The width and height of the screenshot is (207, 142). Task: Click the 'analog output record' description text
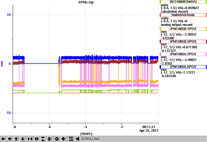(x=176, y=25)
